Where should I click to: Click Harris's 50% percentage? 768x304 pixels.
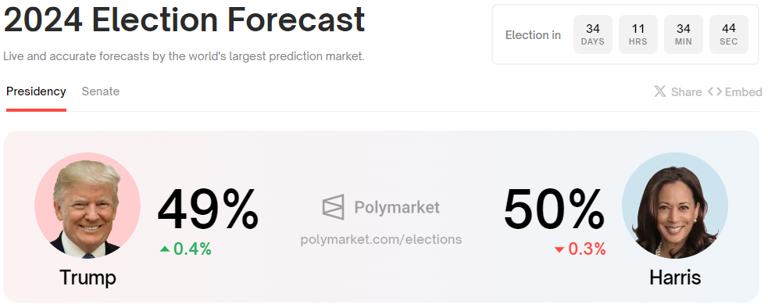point(555,209)
